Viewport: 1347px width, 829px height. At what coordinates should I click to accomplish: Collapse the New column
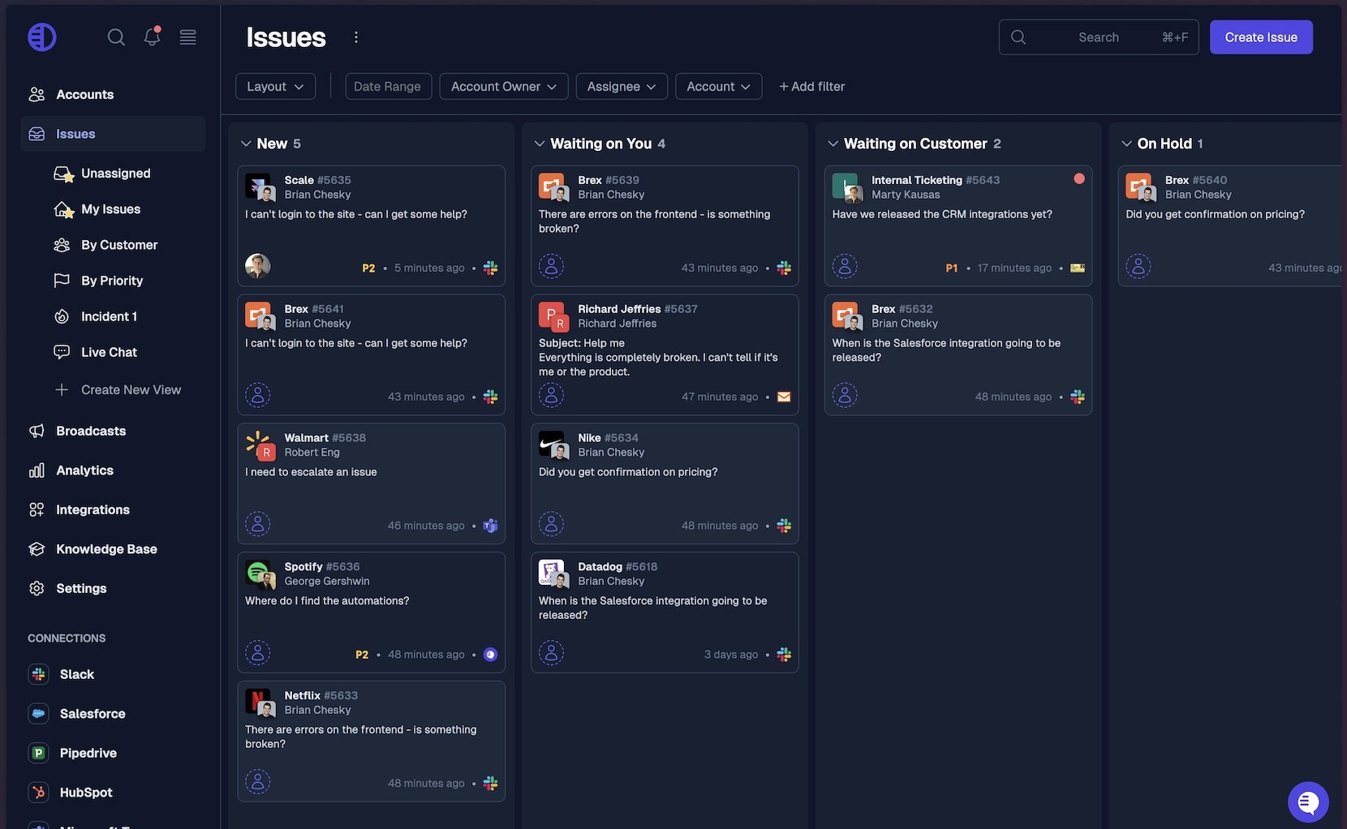(246, 144)
